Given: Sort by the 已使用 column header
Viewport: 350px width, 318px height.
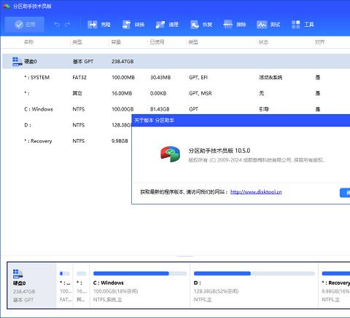Looking at the screenshot, I should coord(157,42).
